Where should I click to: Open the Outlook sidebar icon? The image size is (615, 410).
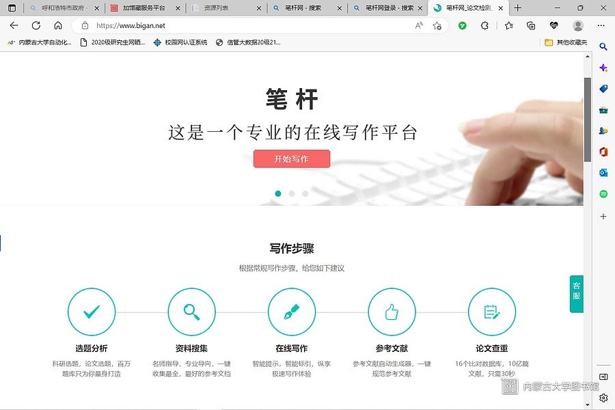[x=603, y=173]
